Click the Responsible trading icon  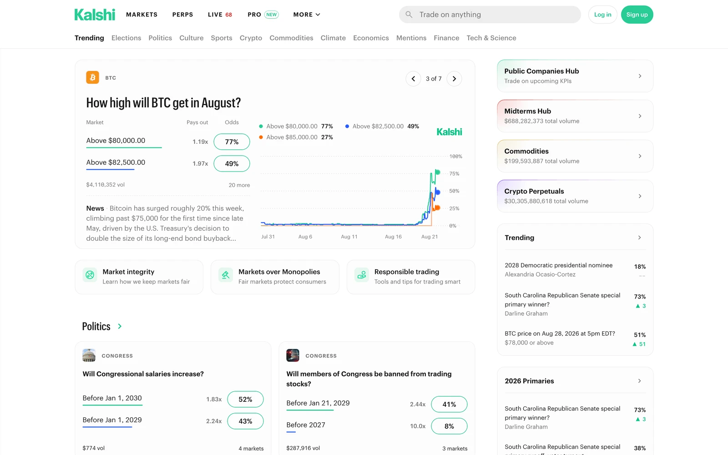click(362, 275)
